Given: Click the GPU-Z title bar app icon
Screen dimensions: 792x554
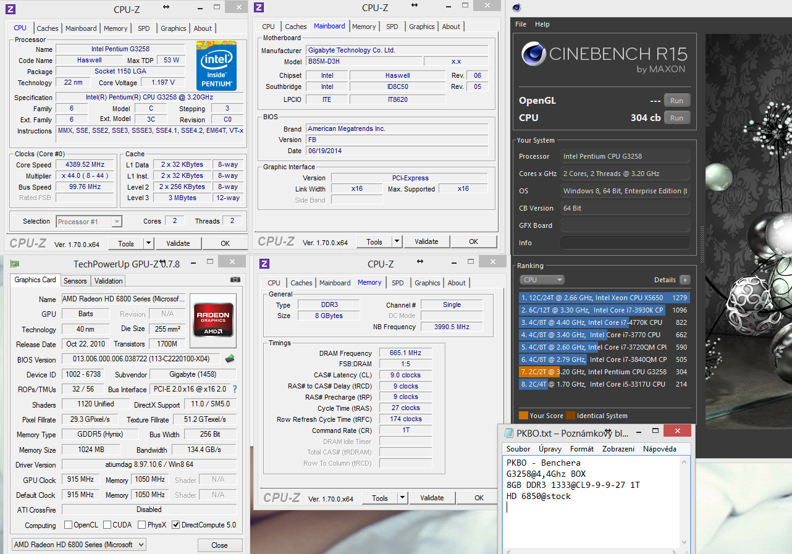Looking at the screenshot, I should (x=14, y=264).
